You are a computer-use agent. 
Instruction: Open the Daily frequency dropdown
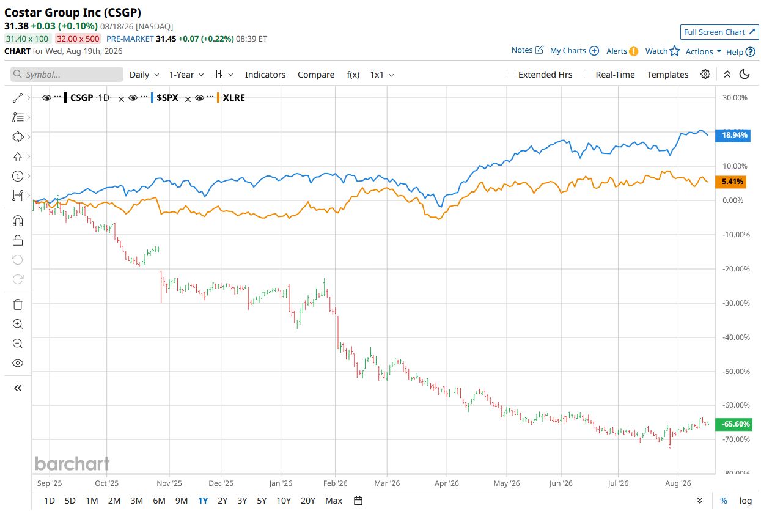pos(144,74)
